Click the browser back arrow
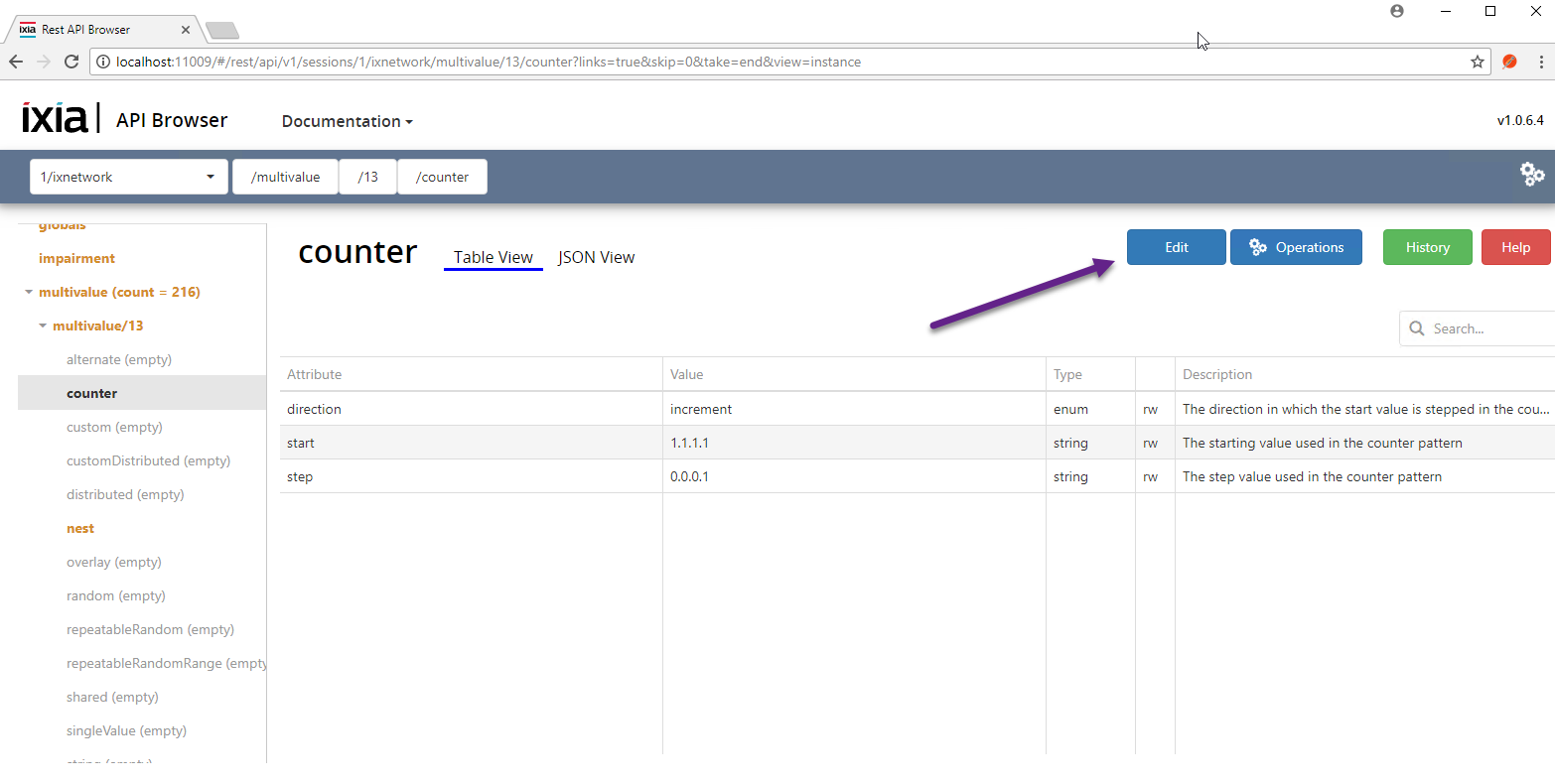The image size is (1555, 783). 16,62
